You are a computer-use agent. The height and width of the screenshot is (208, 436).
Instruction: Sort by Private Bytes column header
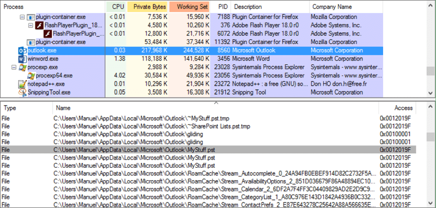pos(148,7)
